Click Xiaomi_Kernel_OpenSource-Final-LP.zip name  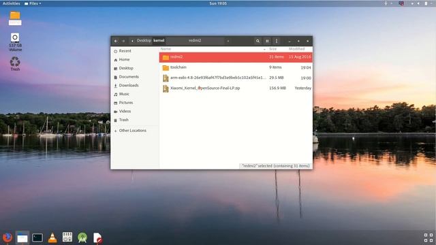(205, 88)
